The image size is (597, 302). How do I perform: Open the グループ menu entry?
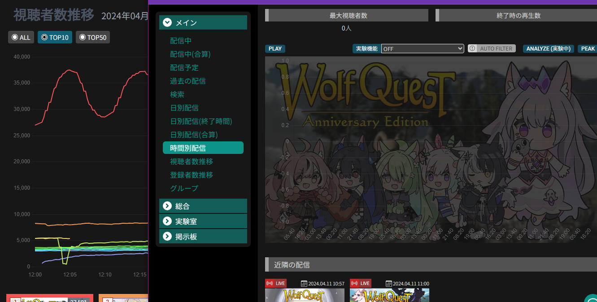184,188
